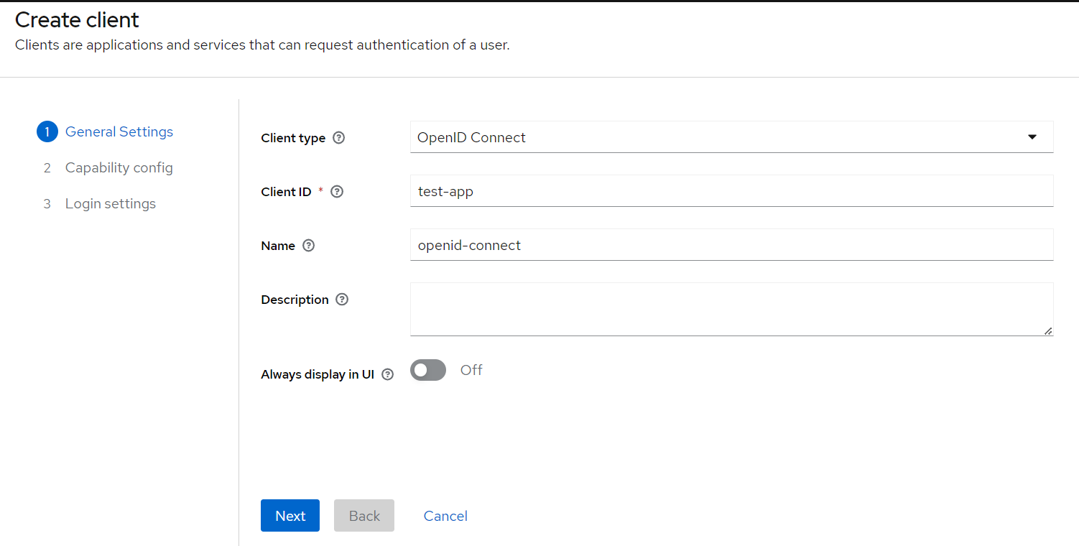
Task: Click the blue step 1 number badge
Action: (x=47, y=132)
